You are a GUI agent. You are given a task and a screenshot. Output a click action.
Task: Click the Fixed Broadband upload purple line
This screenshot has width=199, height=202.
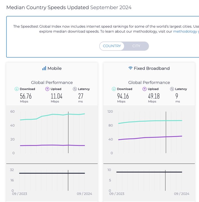[x=141, y=138]
